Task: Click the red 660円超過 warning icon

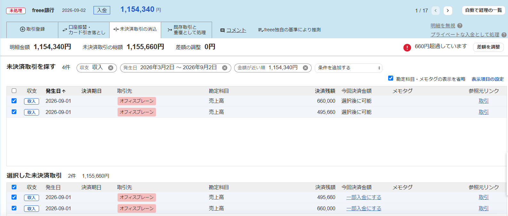Action: [407, 48]
